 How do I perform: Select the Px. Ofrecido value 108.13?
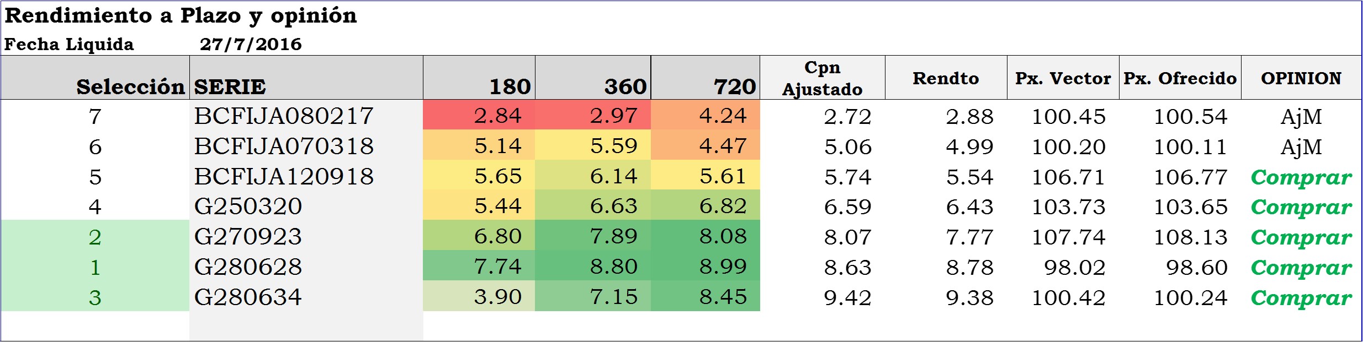[x=1190, y=237]
